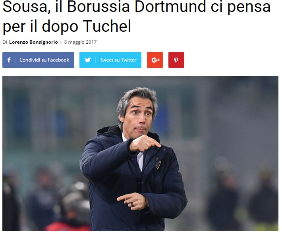Viewport: 282px width, 234px height.
Task: Click the "Di" byline prefix
Action: tap(5, 42)
